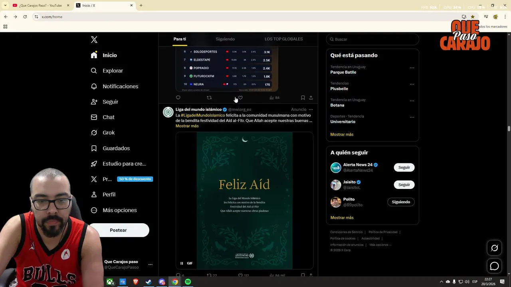The image size is (511, 287).
Task: Reload the page
Action: (x=25, y=17)
